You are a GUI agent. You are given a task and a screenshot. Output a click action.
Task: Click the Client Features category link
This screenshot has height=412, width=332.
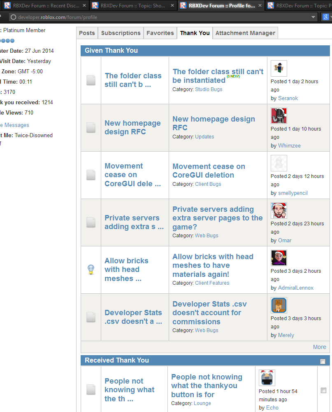(x=212, y=283)
